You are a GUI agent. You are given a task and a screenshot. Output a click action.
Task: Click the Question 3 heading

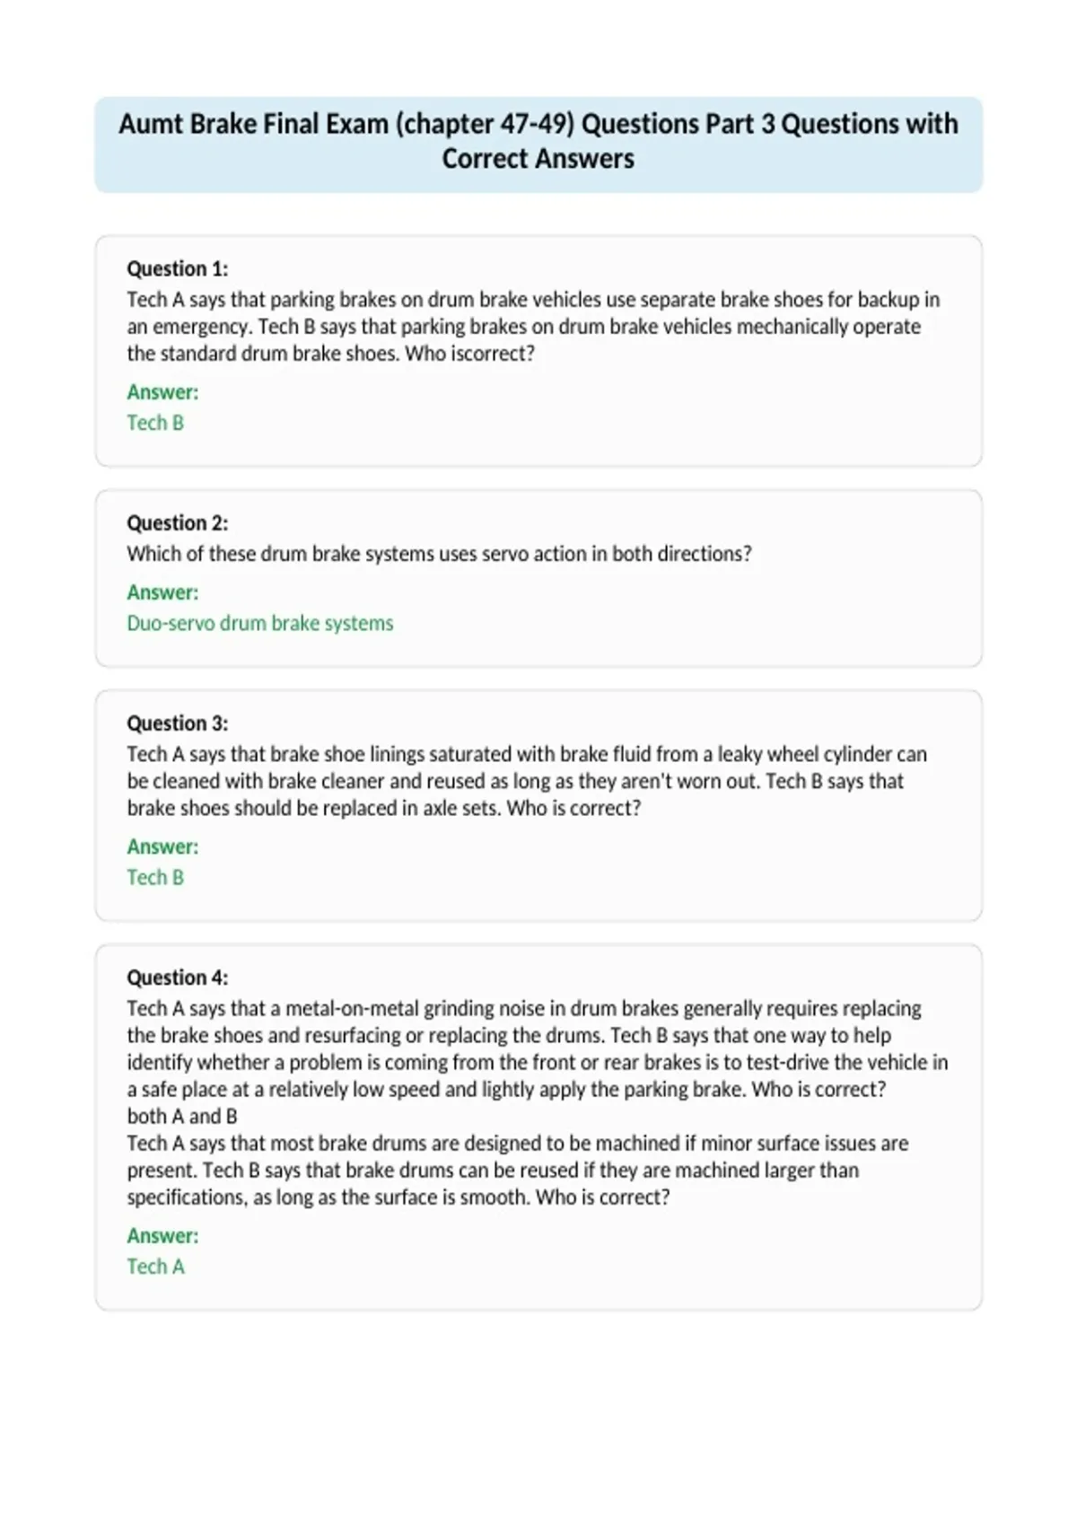pos(178,723)
